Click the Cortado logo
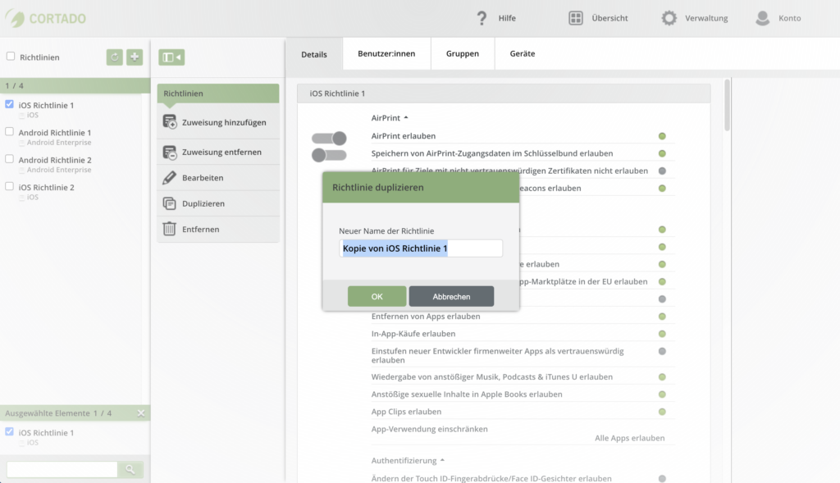Screen dimensions: 840x483 pos(46,18)
